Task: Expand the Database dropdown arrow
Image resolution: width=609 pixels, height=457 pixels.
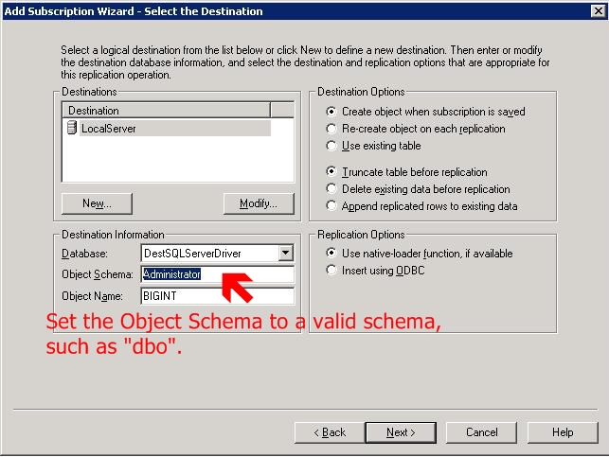Action: pyautogui.click(x=285, y=254)
